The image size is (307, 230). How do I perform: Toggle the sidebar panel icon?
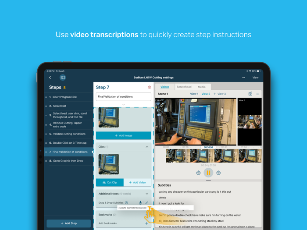63,78
